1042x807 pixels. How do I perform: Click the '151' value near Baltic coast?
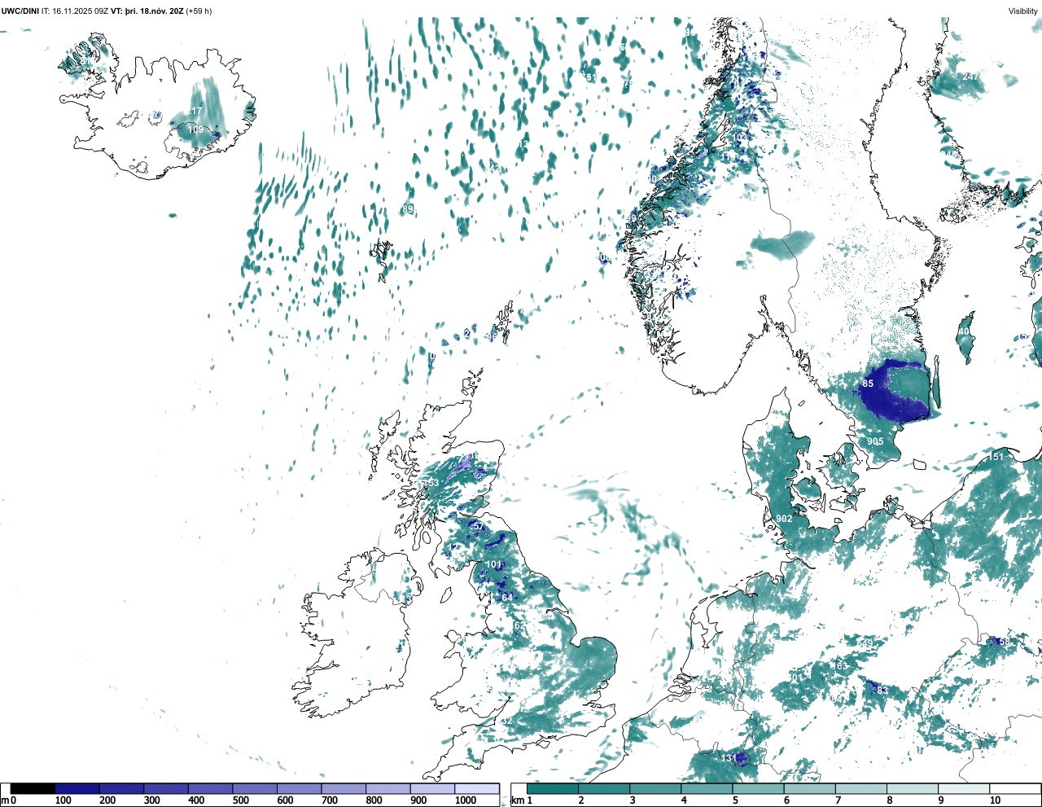pyautogui.click(x=997, y=457)
